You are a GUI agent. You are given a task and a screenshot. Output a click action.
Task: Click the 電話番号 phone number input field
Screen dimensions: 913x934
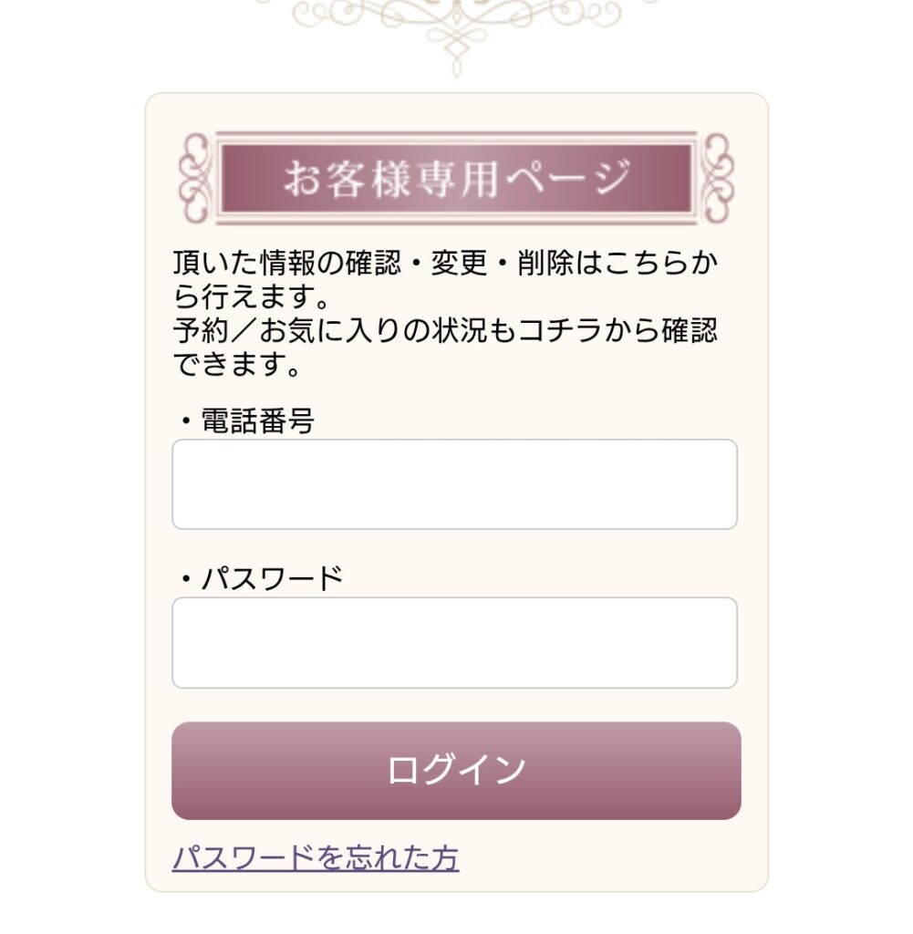point(454,484)
